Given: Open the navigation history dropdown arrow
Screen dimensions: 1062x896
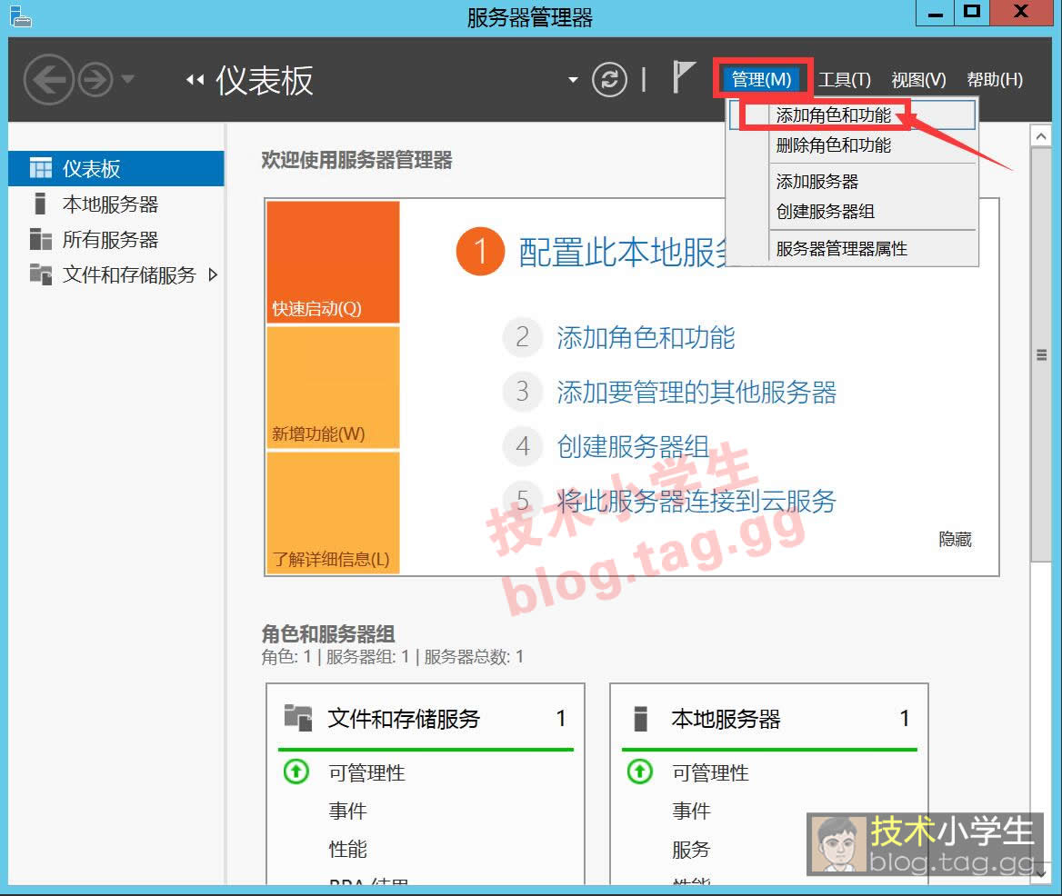Looking at the screenshot, I should [127, 80].
